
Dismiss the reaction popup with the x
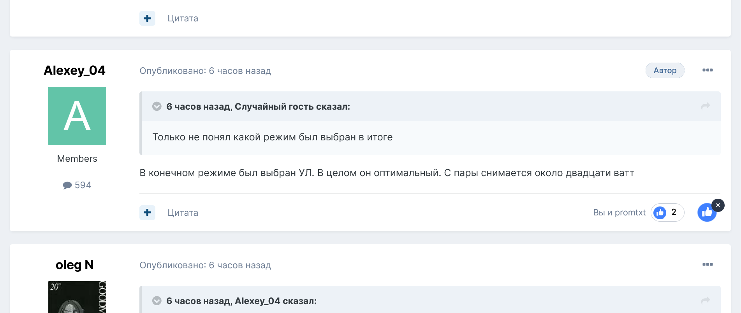coord(718,205)
